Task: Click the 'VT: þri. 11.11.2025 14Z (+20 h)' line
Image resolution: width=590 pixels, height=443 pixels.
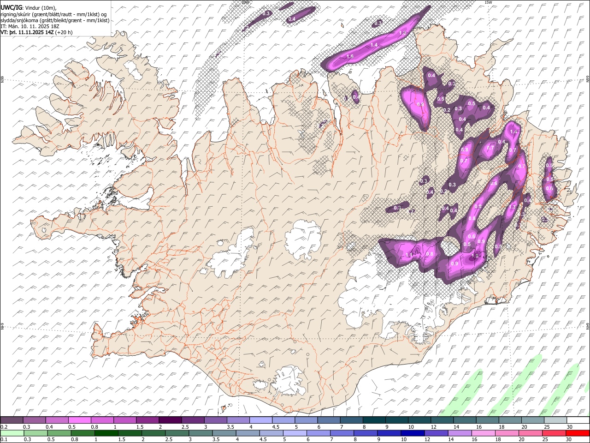Action: [37, 33]
